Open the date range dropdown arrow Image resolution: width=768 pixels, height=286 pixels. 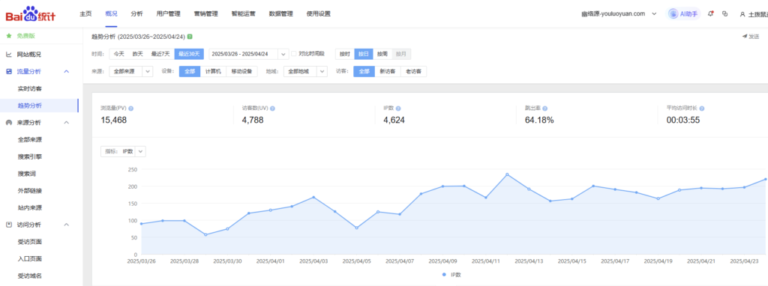click(x=283, y=54)
